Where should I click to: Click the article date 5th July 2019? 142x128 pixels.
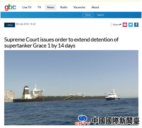(26, 24)
